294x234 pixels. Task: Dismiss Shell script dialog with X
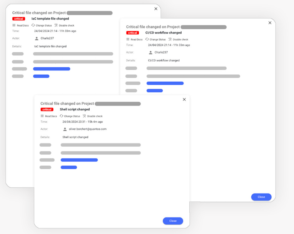(184, 99)
